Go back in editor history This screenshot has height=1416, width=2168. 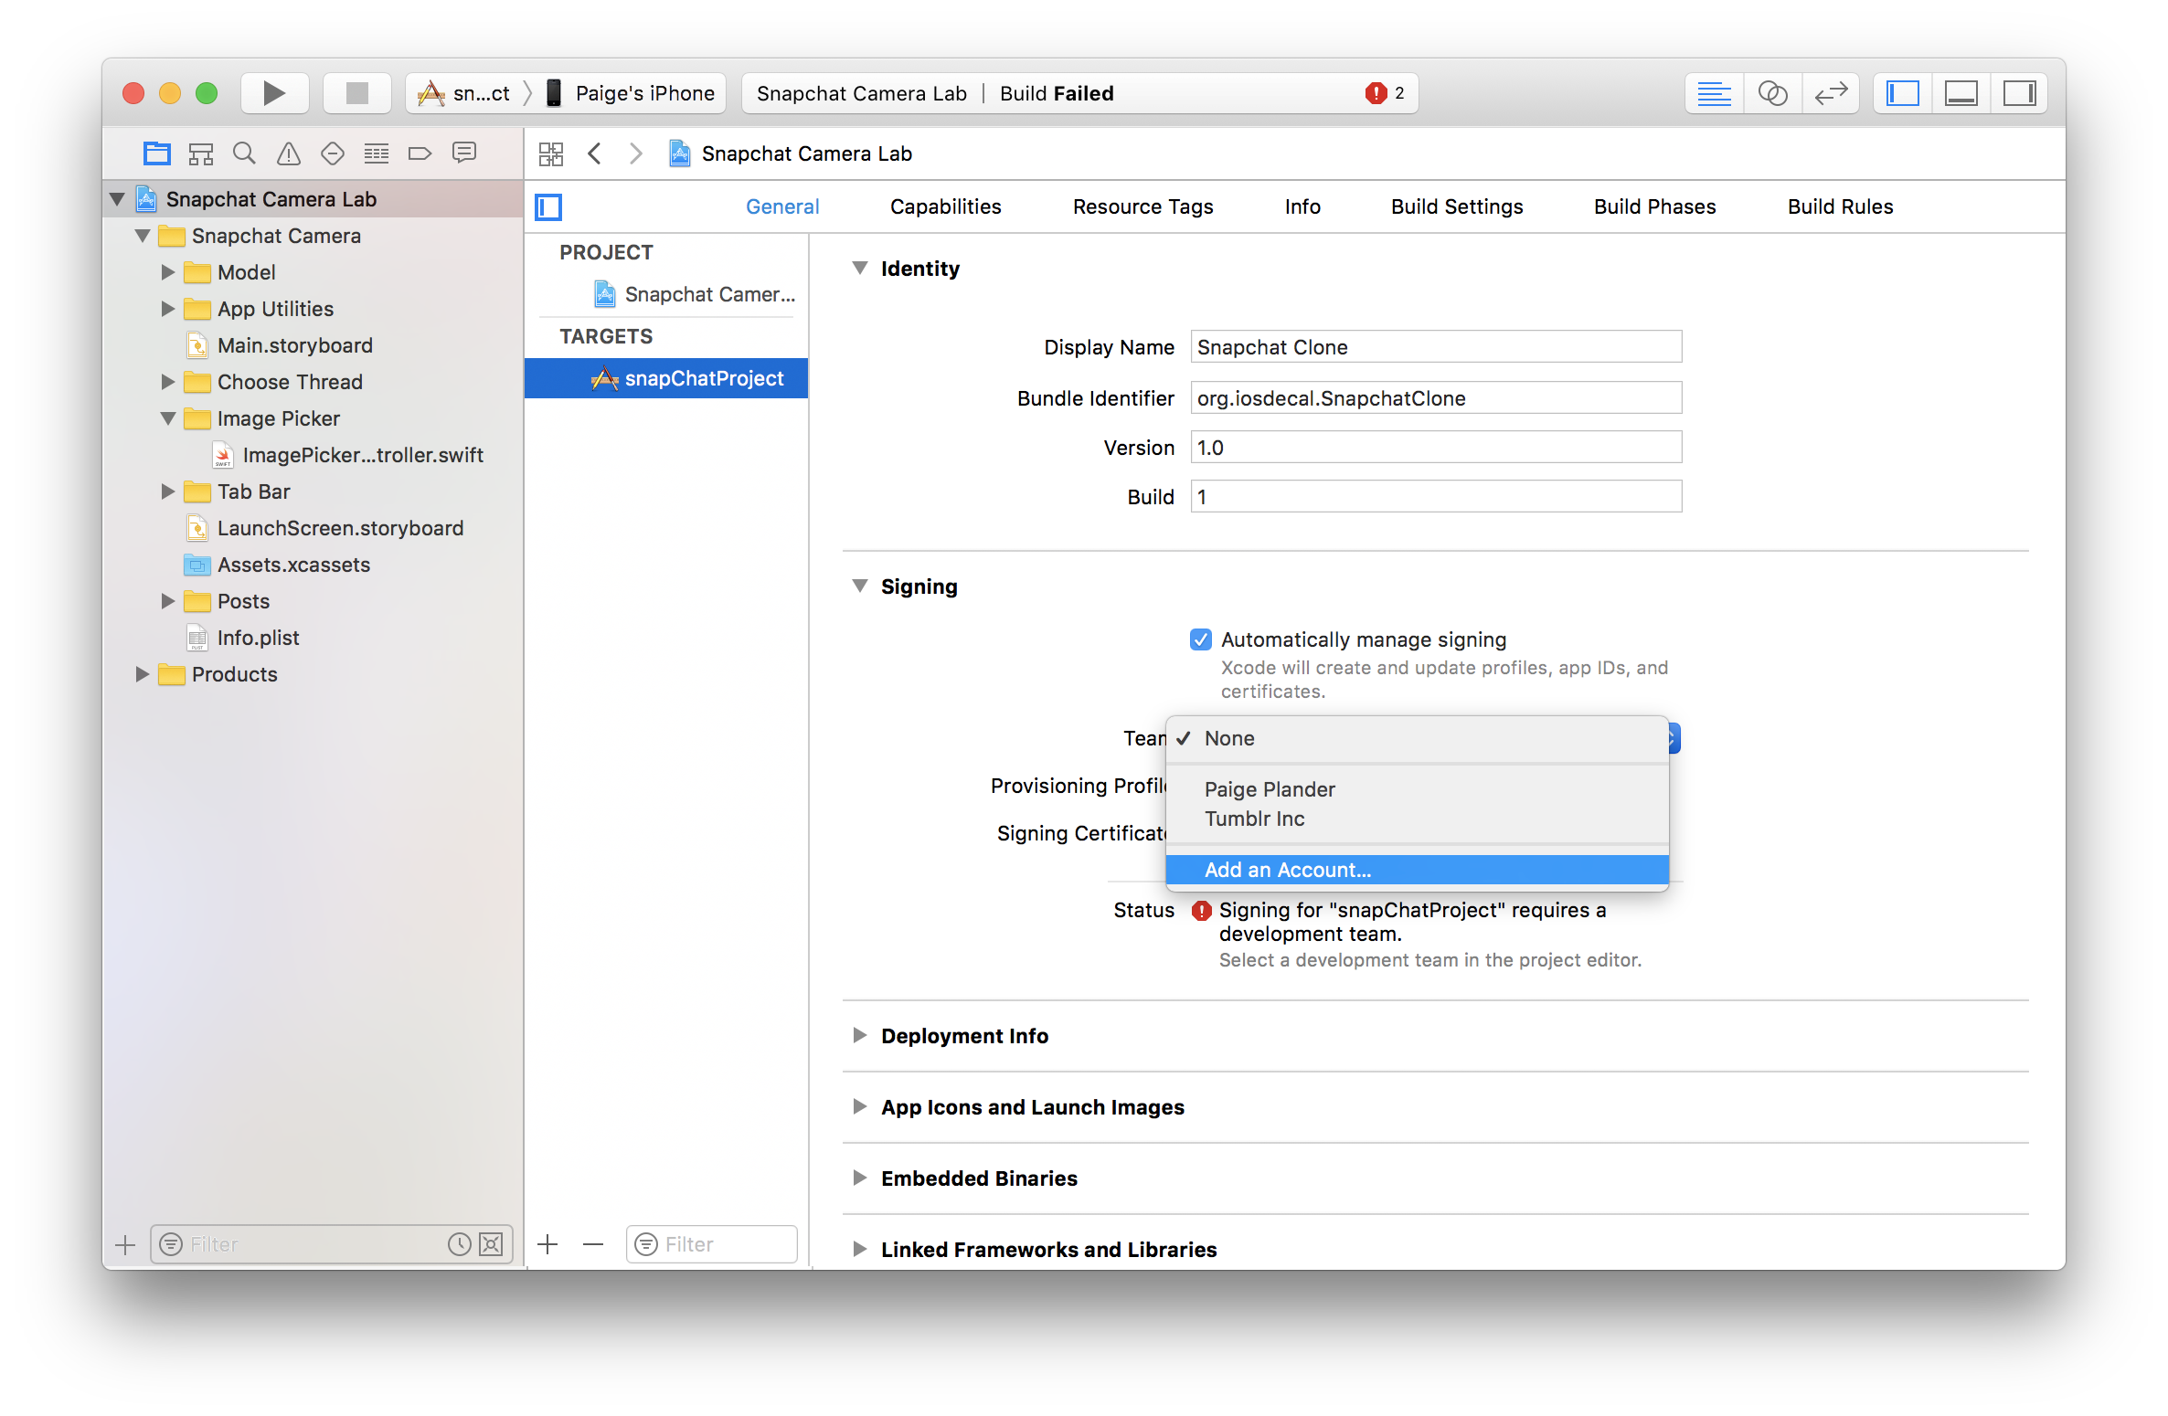(595, 153)
